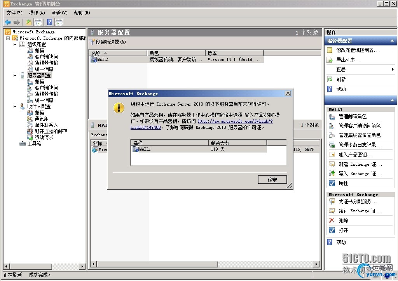Select 客户端访问 under 服务器配置
Viewport: 398px width, 281px height.
[47, 88]
